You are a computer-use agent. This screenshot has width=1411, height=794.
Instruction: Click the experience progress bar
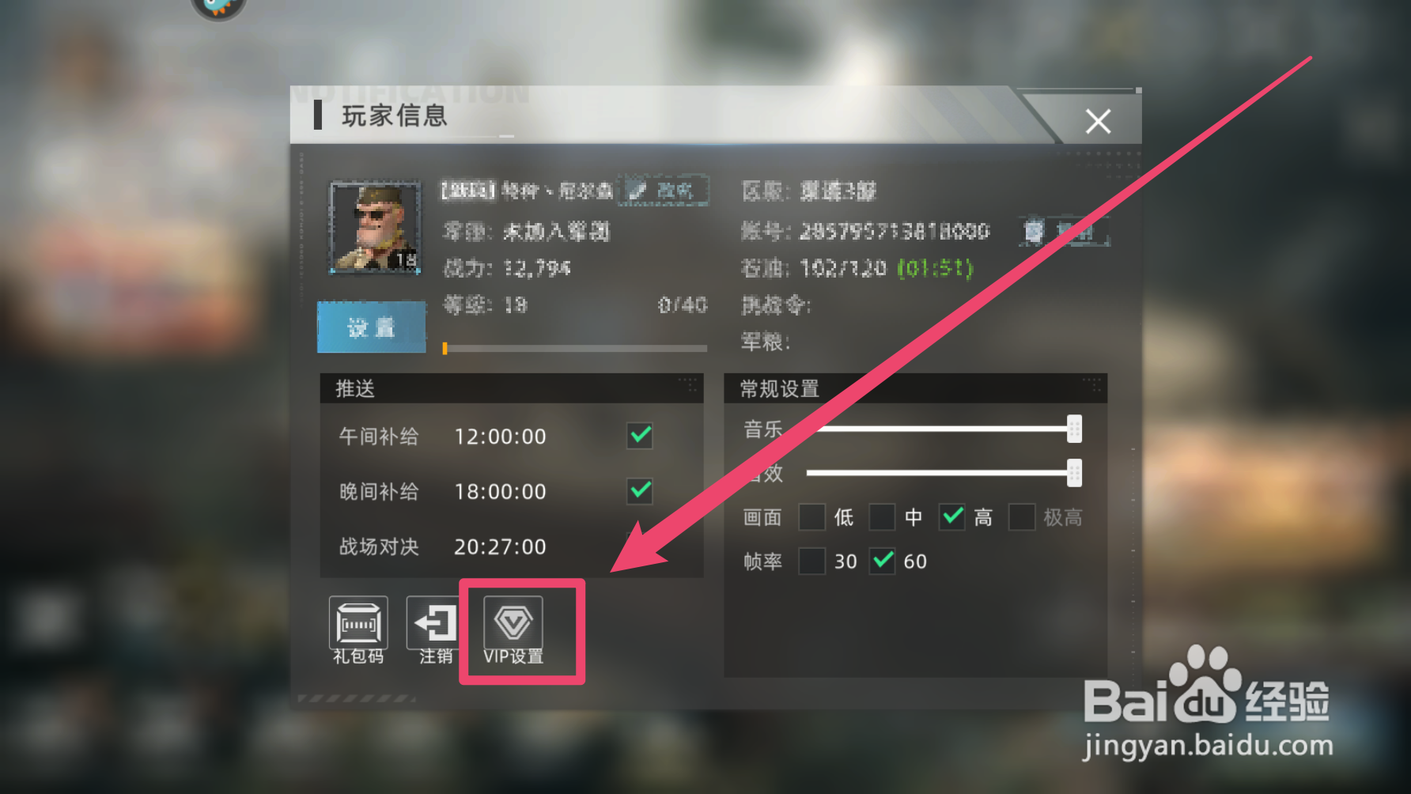click(575, 348)
